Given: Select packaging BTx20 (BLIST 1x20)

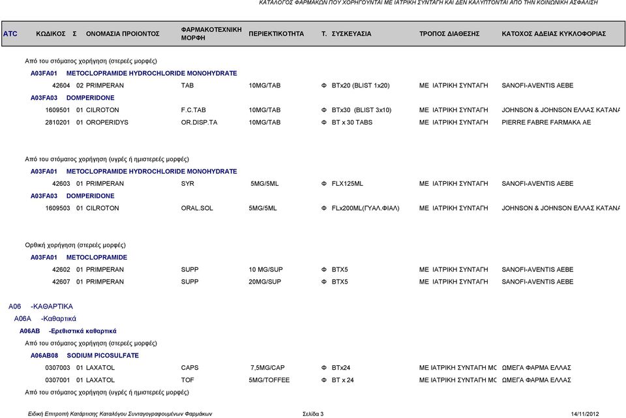Looking at the screenshot, I should click(361, 85).
